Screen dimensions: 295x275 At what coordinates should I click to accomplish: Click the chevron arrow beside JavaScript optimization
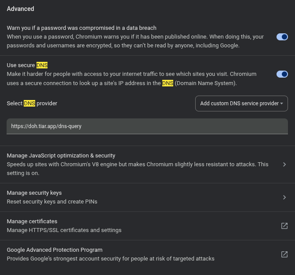tap(284, 164)
